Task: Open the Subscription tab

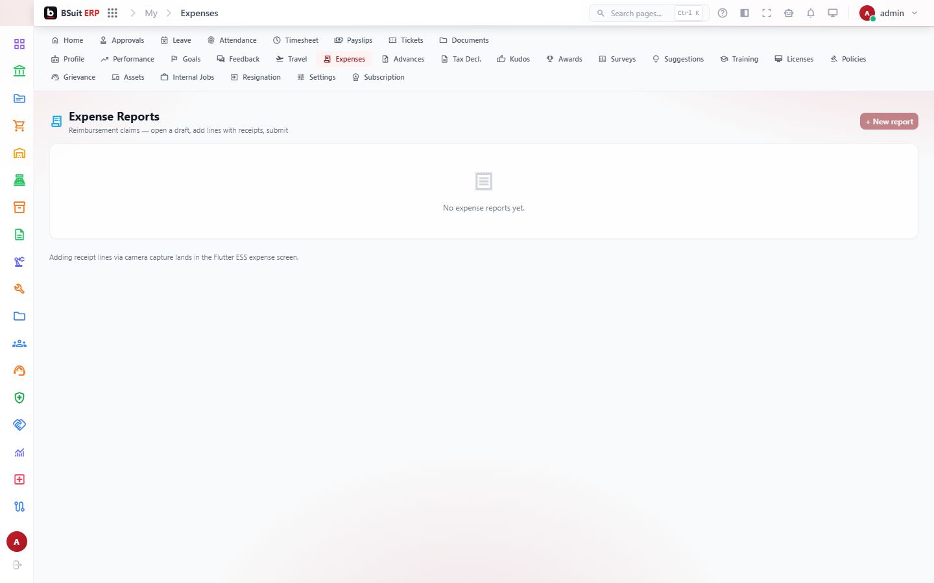Action: pos(378,77)
